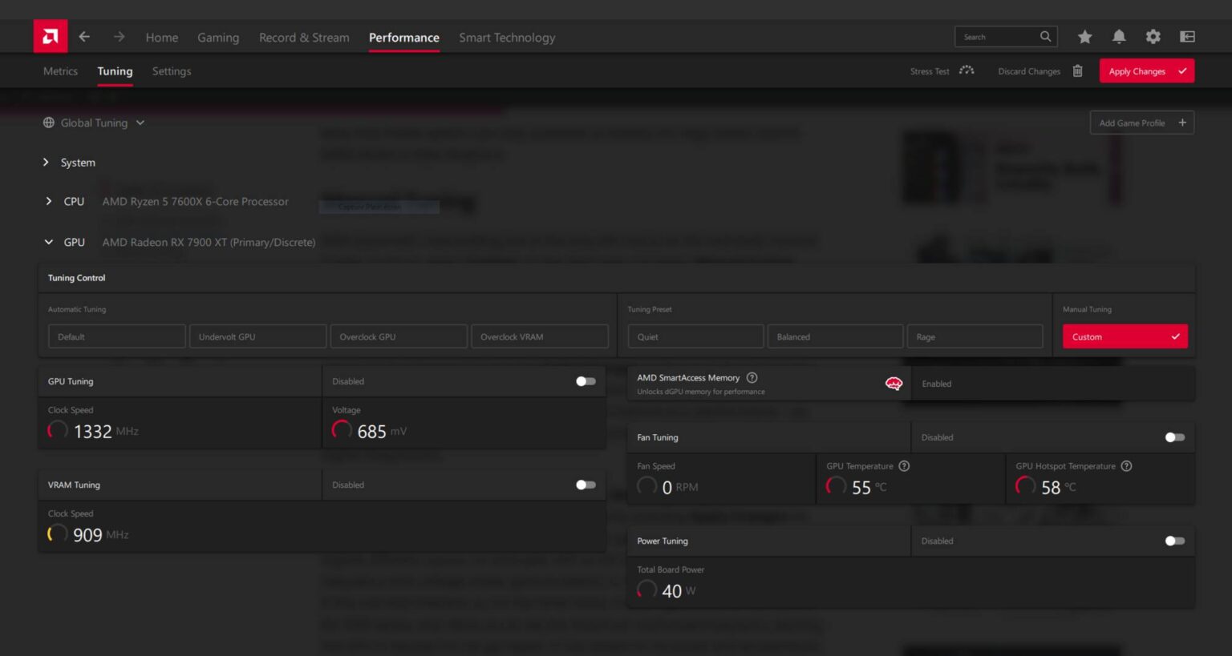The width and height of the screenshot is (1232, 656).
Task: Enable the GPU Tuning toggle
Action: coord(586,381)
